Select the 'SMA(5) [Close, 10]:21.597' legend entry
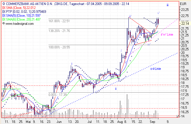This screenshot has height=124, width=191. tap(23, 16)
